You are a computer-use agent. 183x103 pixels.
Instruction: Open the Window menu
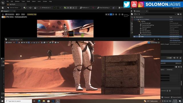(17, 1)
